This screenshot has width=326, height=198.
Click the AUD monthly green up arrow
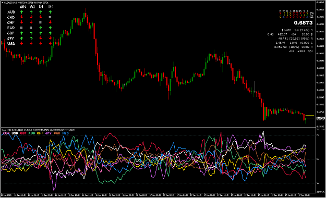(x=21, y=12)
